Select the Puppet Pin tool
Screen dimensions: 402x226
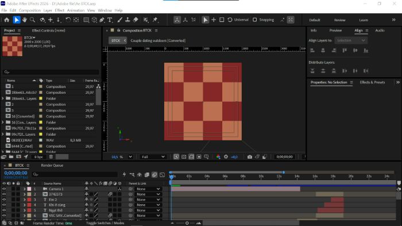pyautogui.click(x=155, y=20)
